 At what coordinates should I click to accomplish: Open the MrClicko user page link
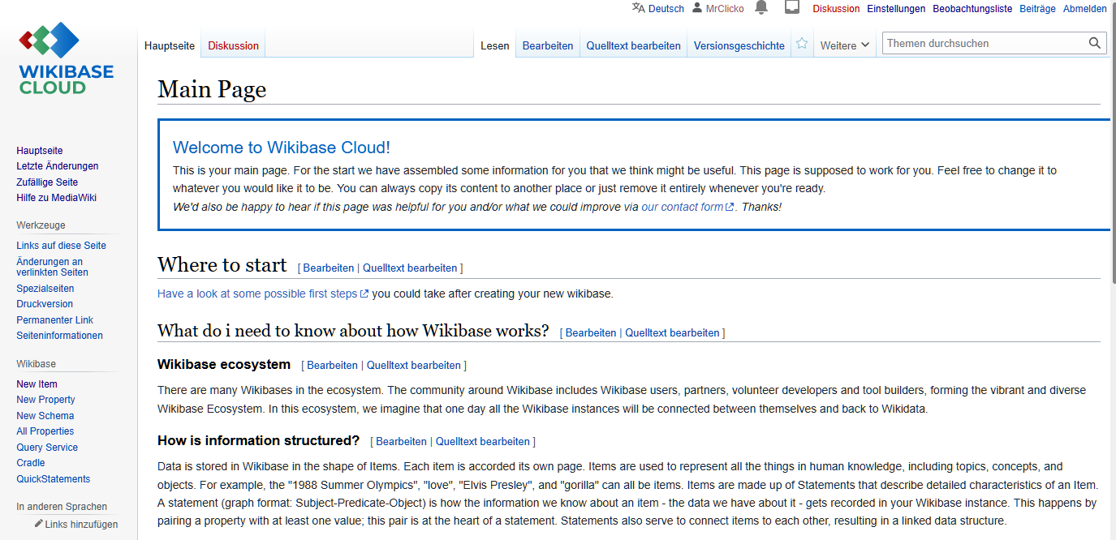[x=725, y=8]
